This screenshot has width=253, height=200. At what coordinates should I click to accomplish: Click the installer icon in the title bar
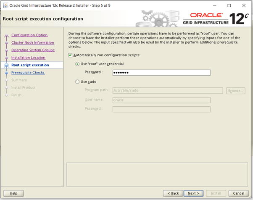5,5
